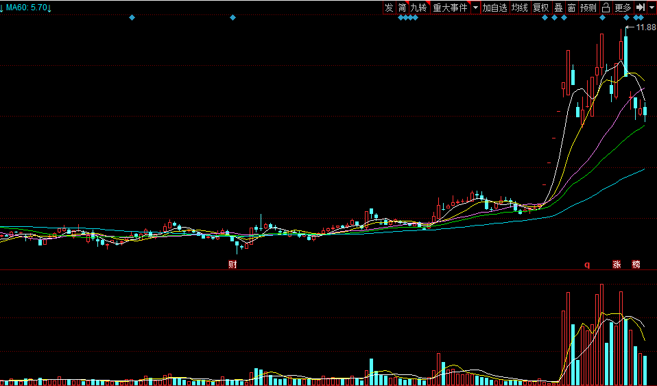
Task: Click the 复权 price adjustment button
Action: click(x=541, y=8)
